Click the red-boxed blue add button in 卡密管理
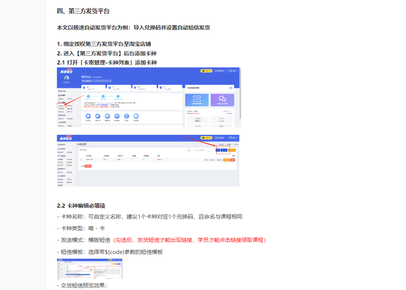The image size is (406, 290). [x=224, y=150]
